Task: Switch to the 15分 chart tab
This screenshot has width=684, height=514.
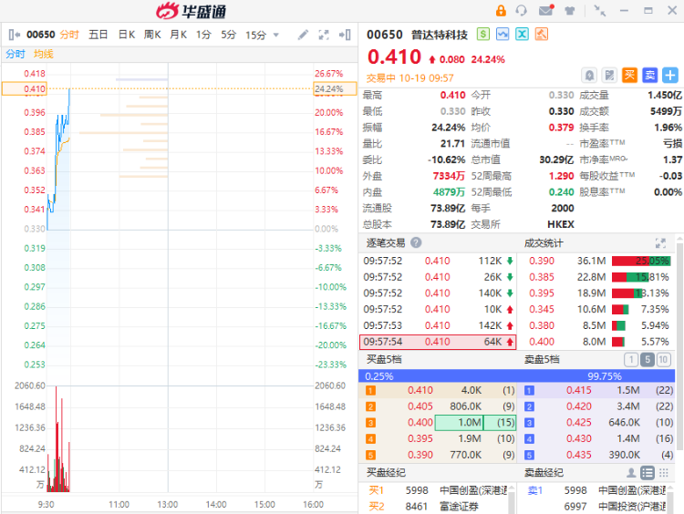Action: (255, 35)
